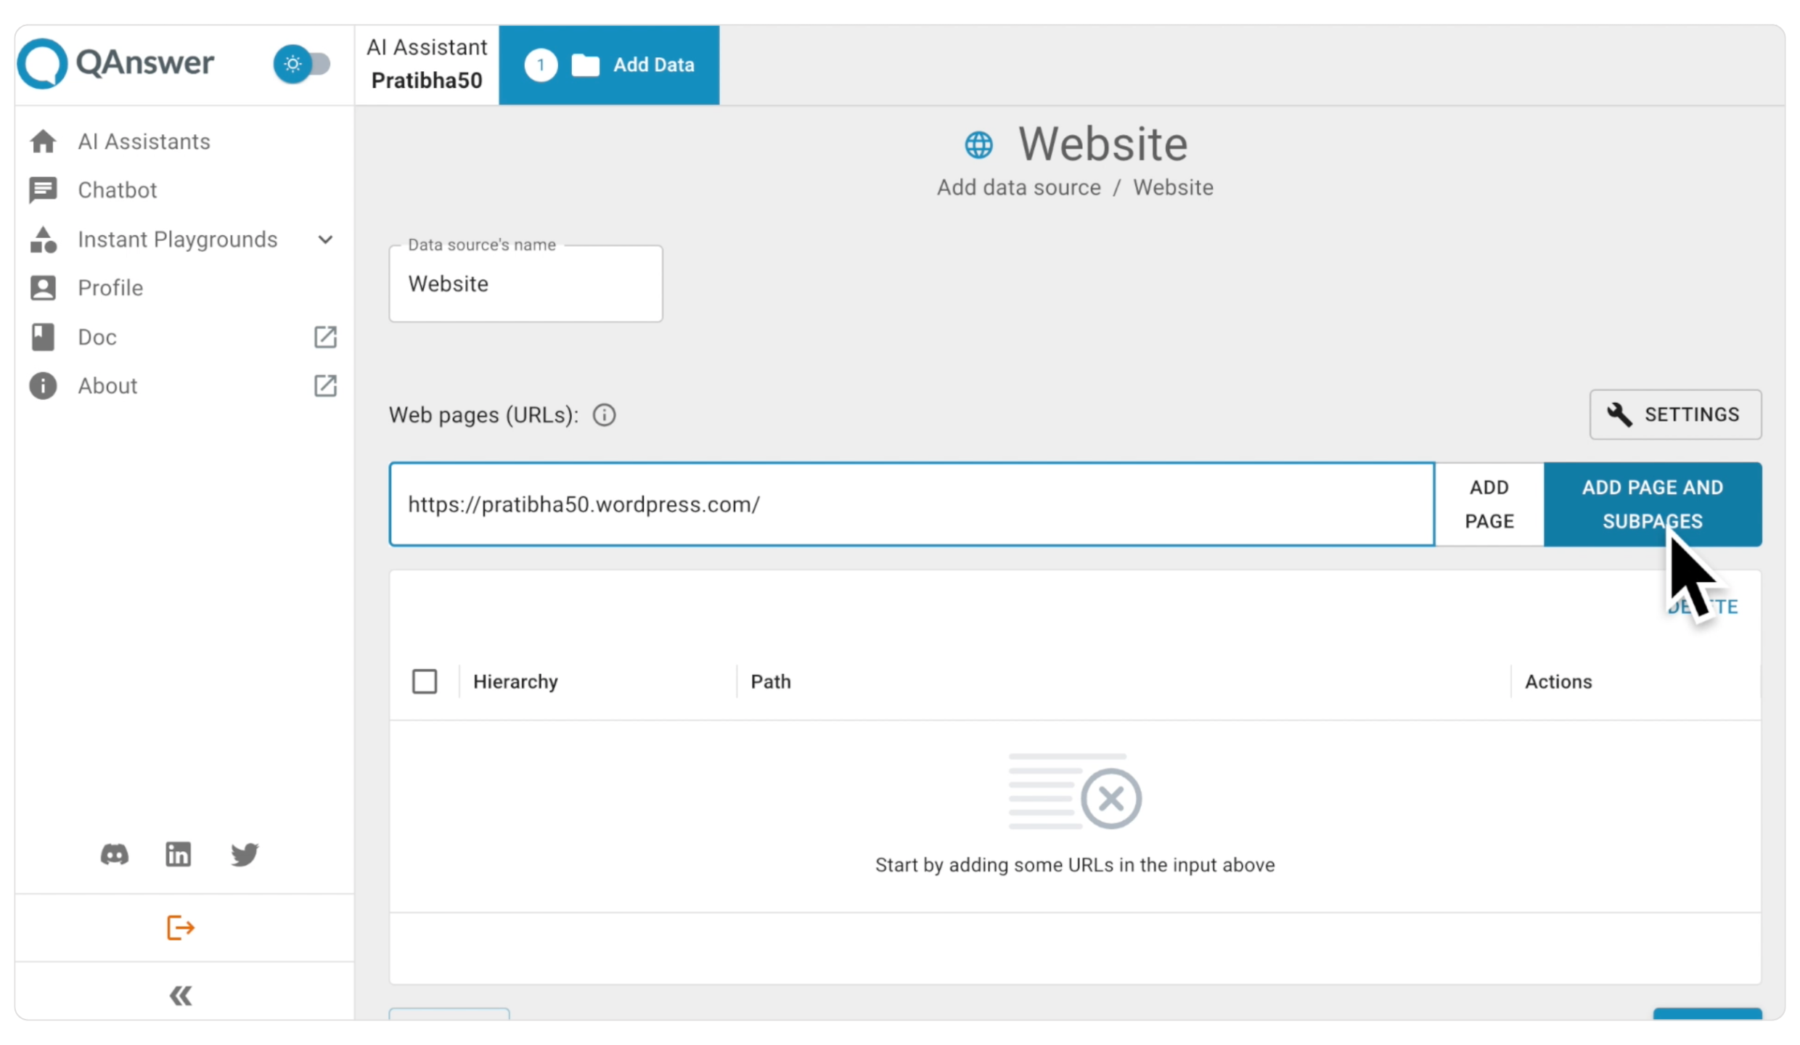Expand Instant Playgrounds chevron
This screenshot has height=1045, width=1800.
click(x=325, y=239)
